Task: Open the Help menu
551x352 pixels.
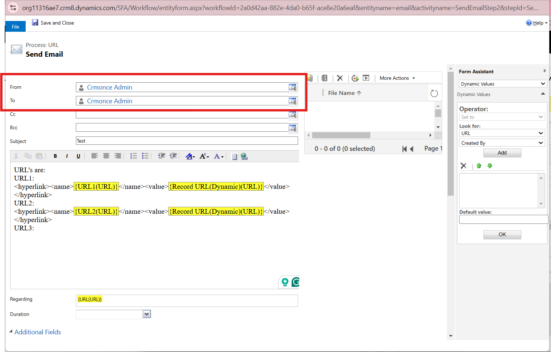Action: coord(537,23)
